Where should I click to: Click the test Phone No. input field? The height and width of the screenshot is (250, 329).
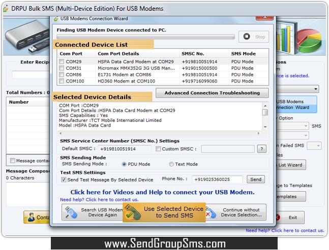pyautogui.click(x=217, y=179)
